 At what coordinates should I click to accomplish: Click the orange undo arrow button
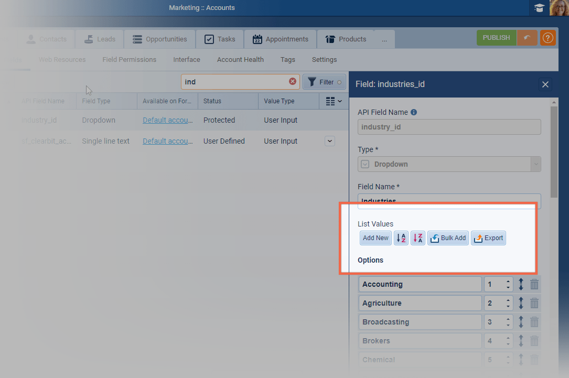(527, 38)
